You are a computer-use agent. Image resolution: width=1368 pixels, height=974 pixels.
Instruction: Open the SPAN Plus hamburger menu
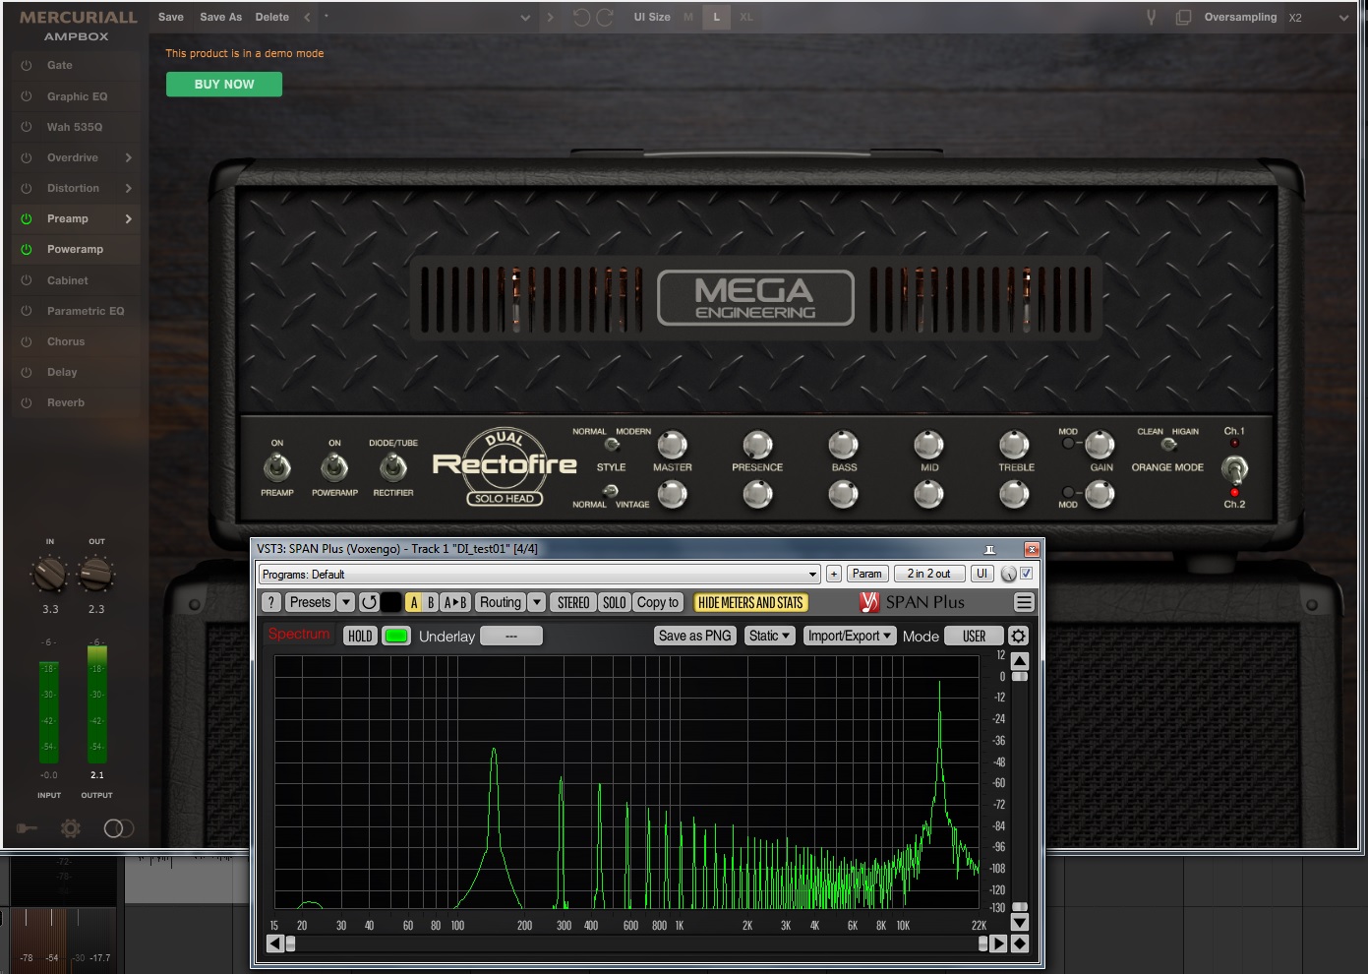pyautogui.click(x=1024, y=602)
